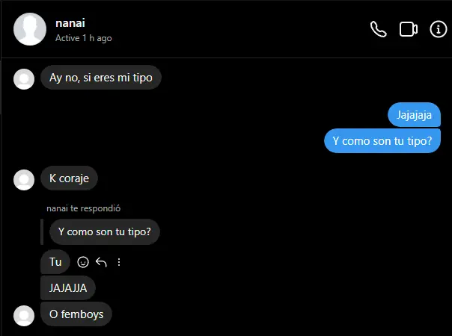
Task: Click the avatar beside "O femboys"
Action: [x=24, y=316]
